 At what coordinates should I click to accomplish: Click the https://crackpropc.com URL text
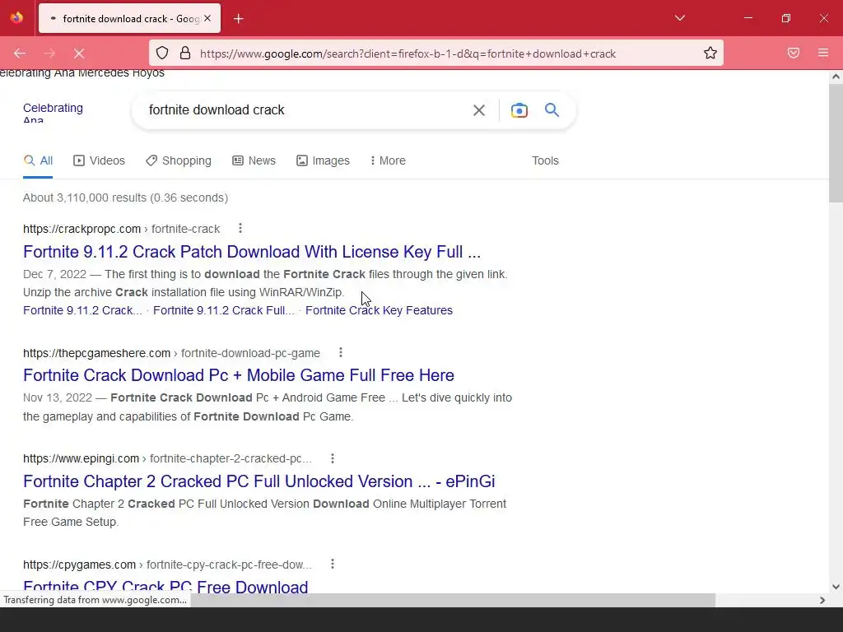82,229
